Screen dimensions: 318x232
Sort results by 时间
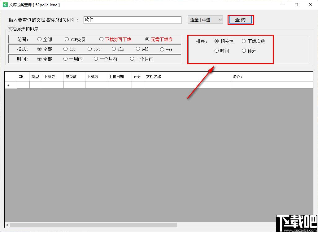point(222,51)
